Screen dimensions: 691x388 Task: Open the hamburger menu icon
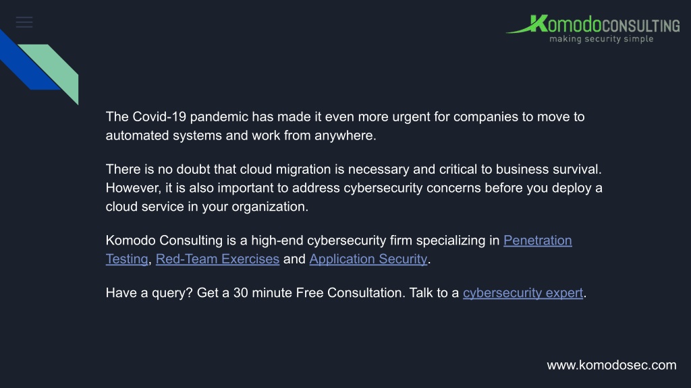tap(24, 22)
